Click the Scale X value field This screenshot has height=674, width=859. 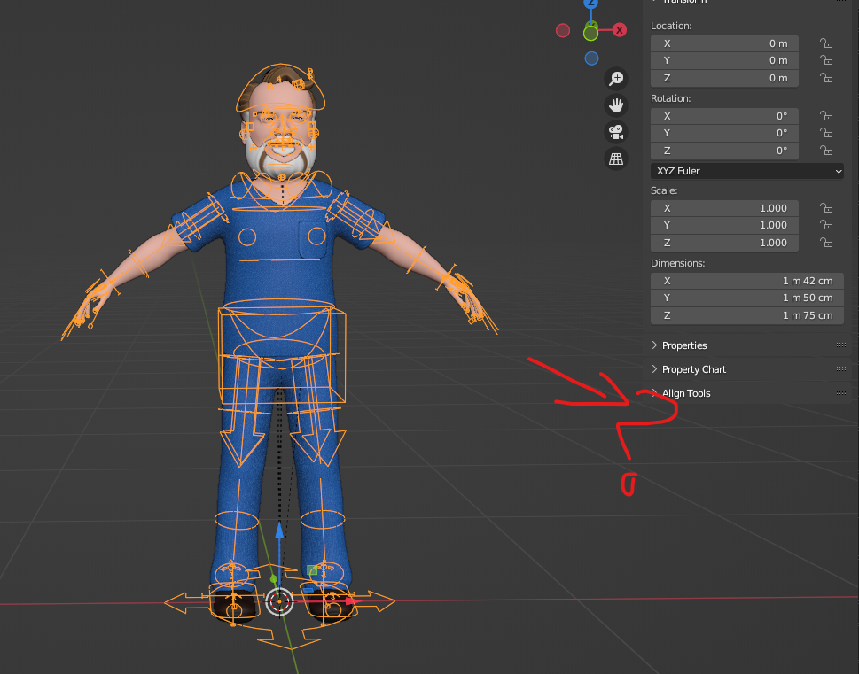point(724,208)
